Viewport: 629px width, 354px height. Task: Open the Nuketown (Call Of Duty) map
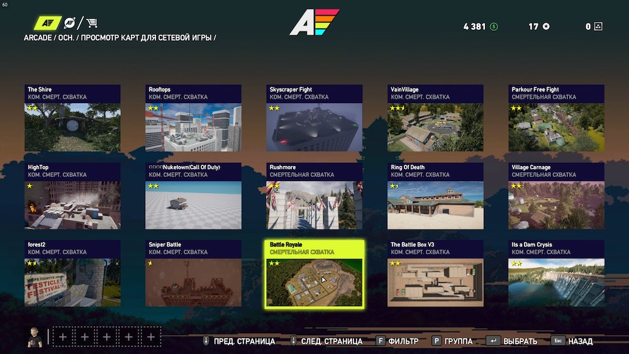[x=193, y=196]
